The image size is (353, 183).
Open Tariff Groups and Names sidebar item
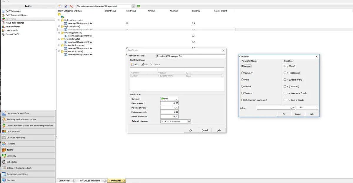pyautogui.click(x=16, y=15)
